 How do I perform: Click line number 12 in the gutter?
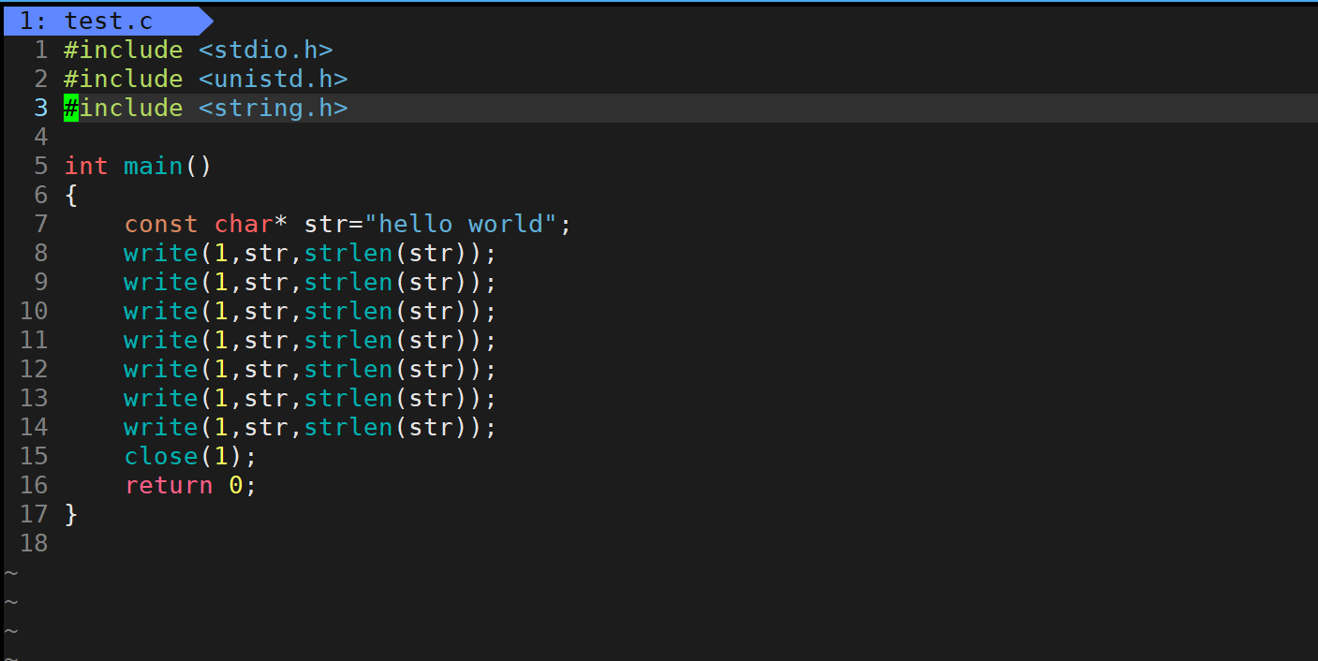click(x=34, y=369)
